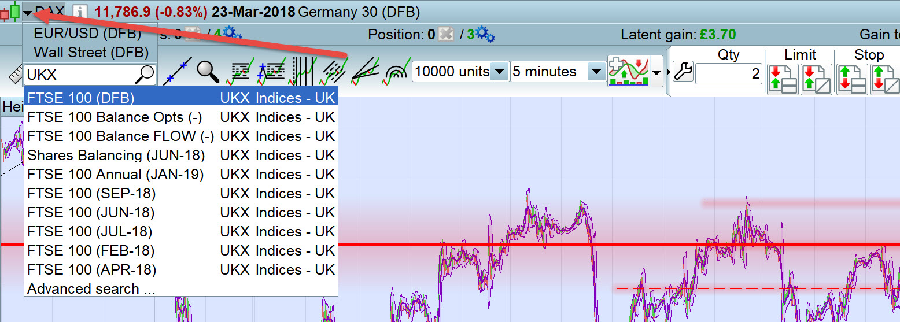Open the instrument dropdown arrow beside DAX
900x322 pixels.
point(27,12)
